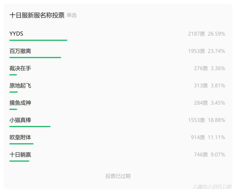Pick the 裁决在手 poll option

pyautogui.click(x=20, y=68)
